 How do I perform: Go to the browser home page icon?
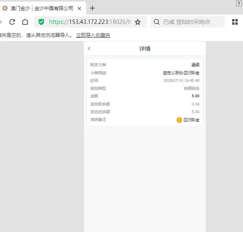[x=25, y=22]
